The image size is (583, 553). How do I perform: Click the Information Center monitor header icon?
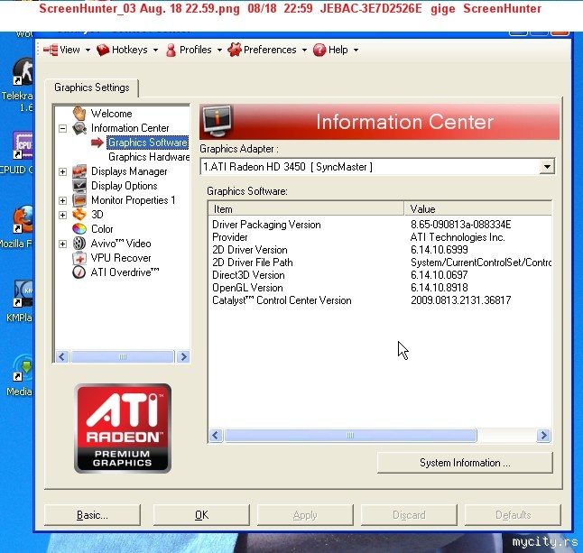point(217,122)
